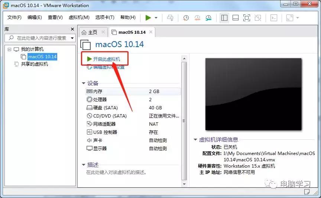
Task: Select the 硬盘 (SATA) device row
Action: [x=133, y=108]
